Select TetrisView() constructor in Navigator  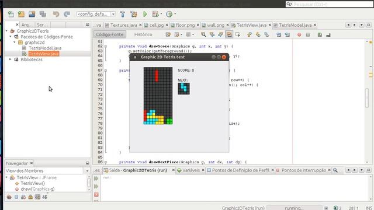point(33,183)
